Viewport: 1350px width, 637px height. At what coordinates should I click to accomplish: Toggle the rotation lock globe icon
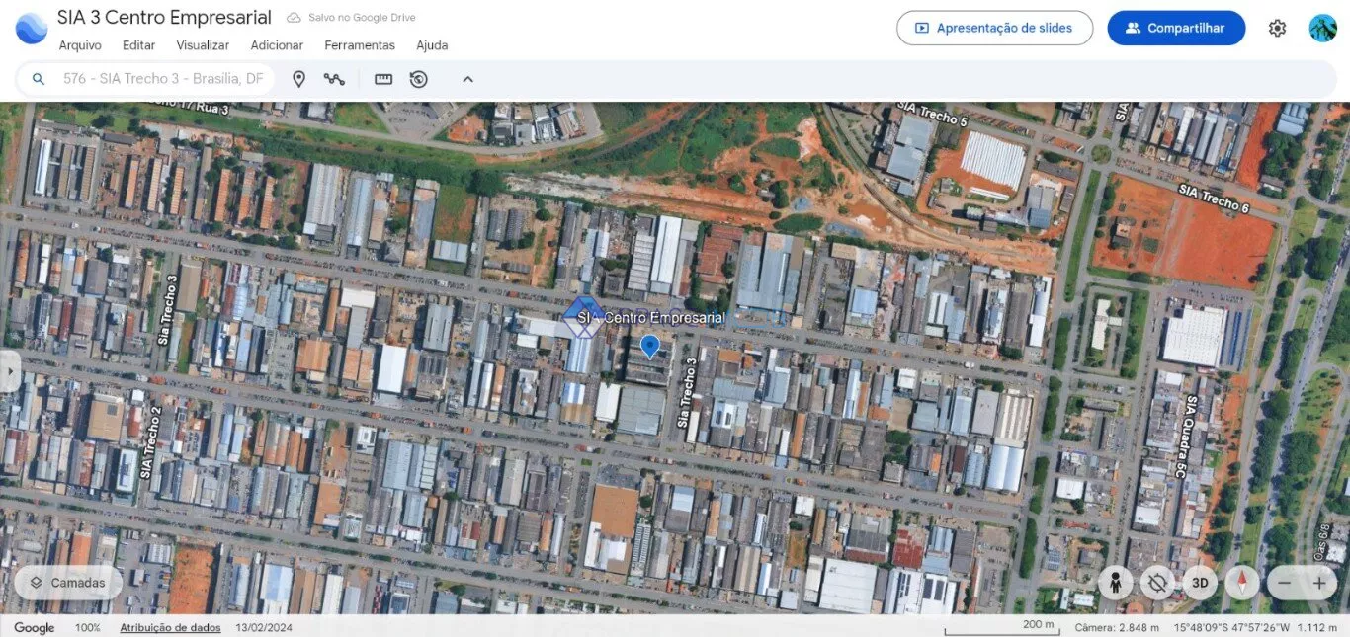[x=1157, y=583]
